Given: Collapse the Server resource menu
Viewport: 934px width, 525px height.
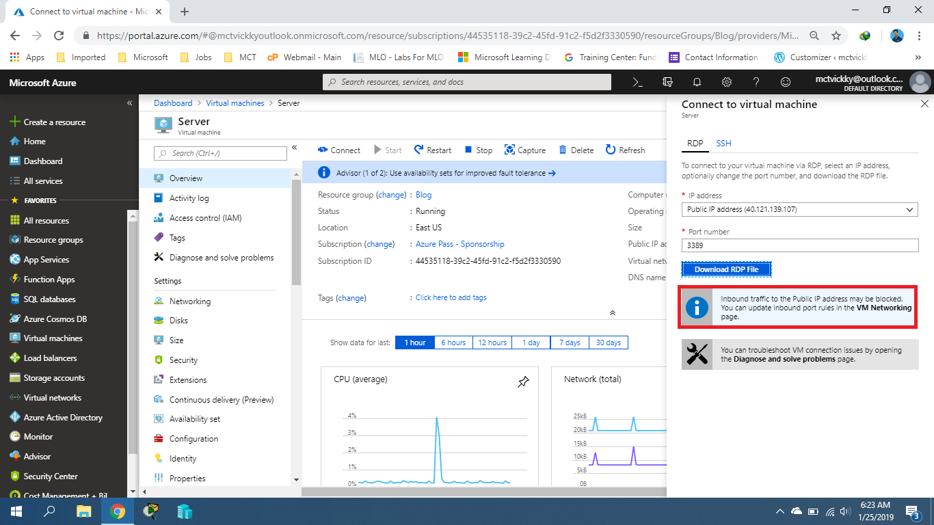Looking at the screenshot, I should point(295,148).
